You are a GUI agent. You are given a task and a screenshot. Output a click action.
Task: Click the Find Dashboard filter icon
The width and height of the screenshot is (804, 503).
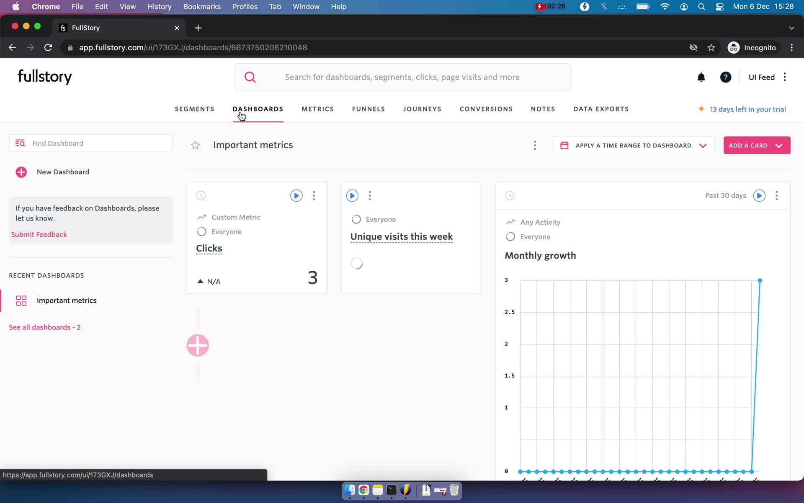pos(20,143)
